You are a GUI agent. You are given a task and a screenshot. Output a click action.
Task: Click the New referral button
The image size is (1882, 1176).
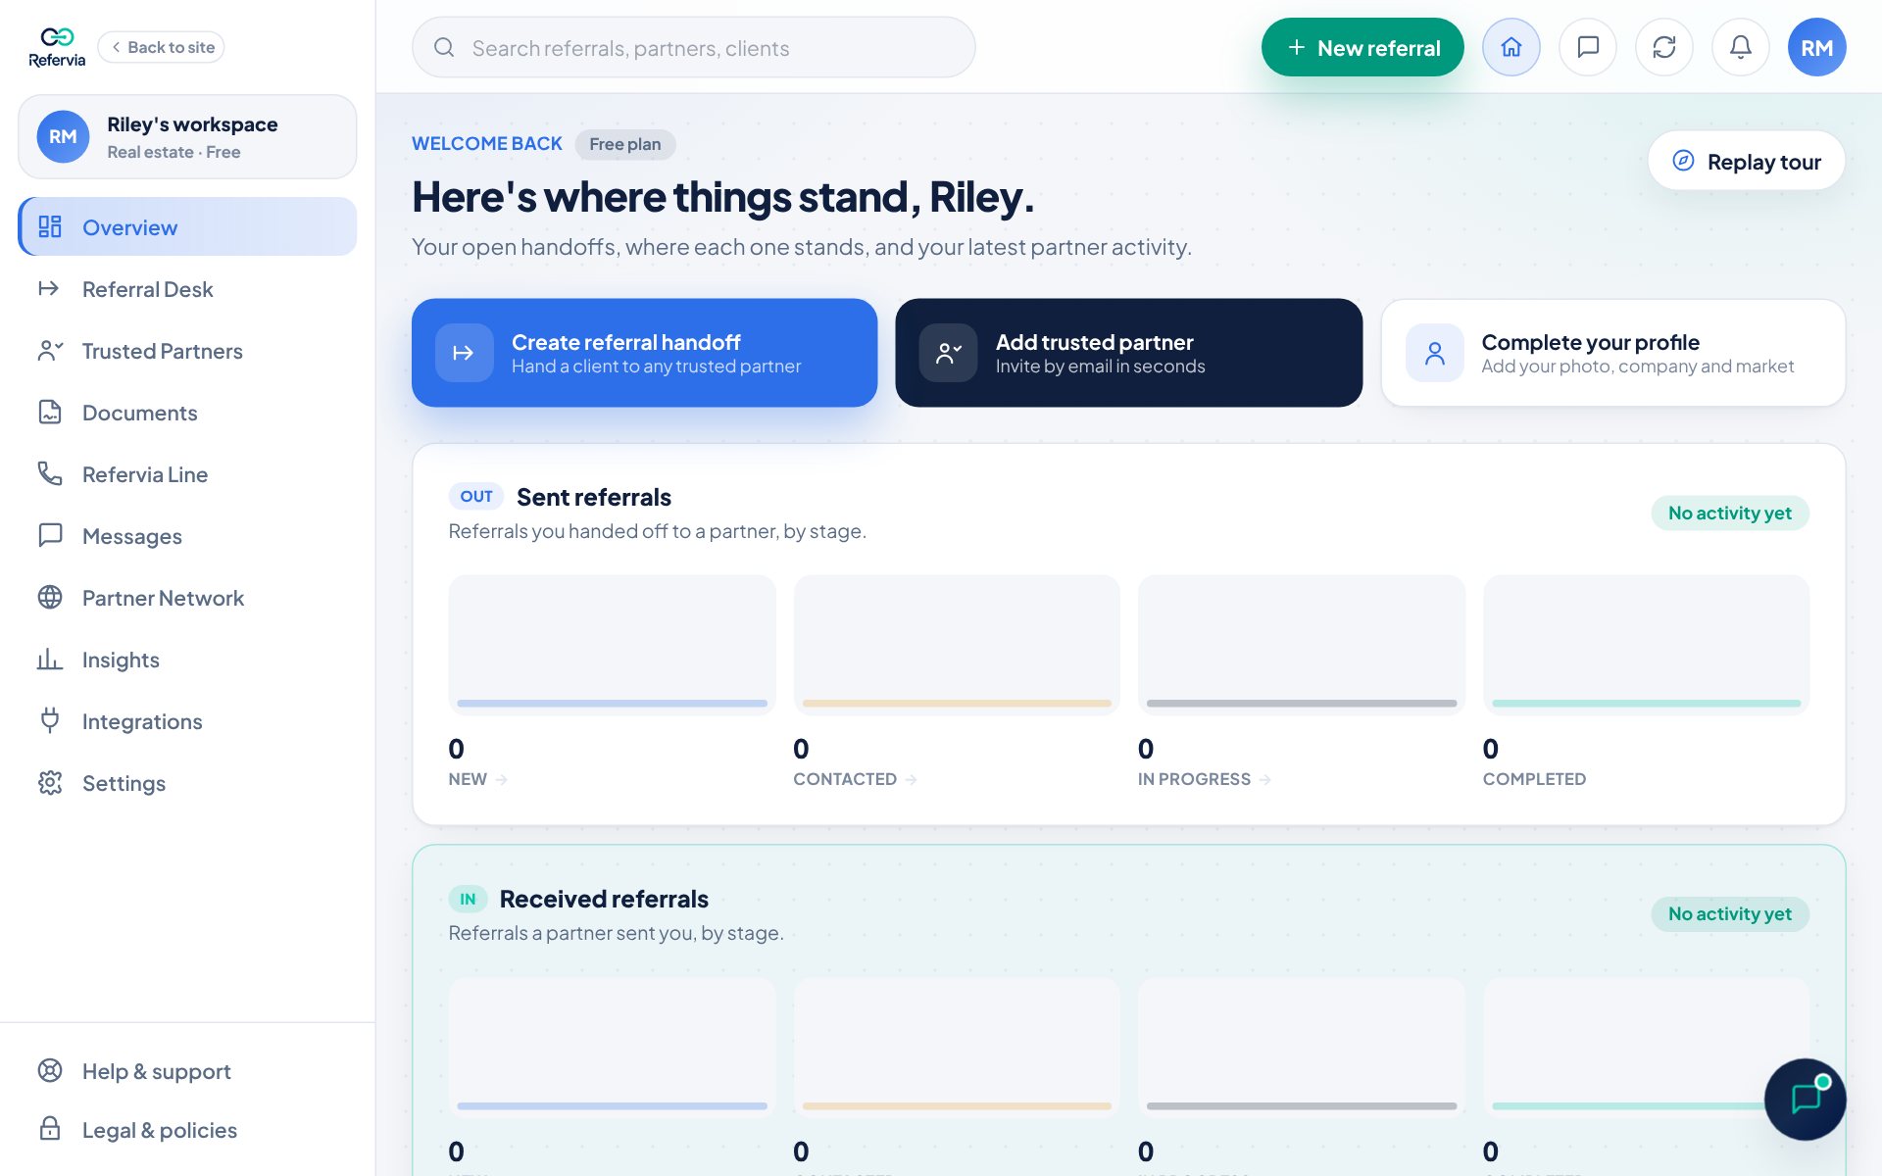click(x=1362, y=47)
